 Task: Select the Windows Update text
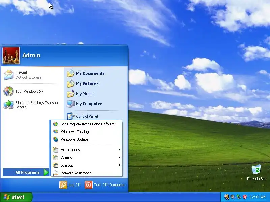pos(75,139)
